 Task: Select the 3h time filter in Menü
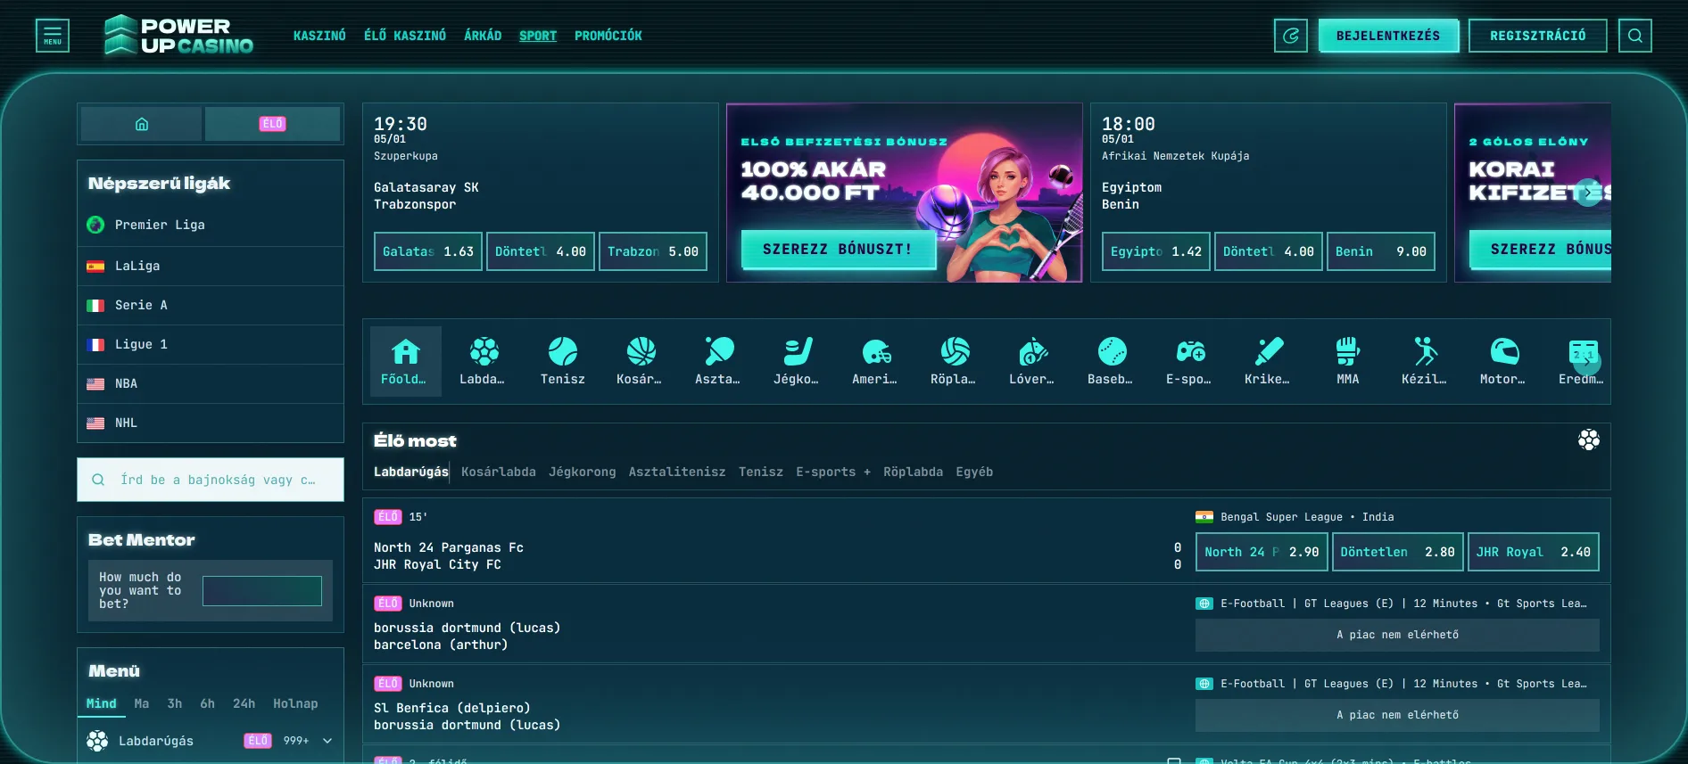click(175, 703)
